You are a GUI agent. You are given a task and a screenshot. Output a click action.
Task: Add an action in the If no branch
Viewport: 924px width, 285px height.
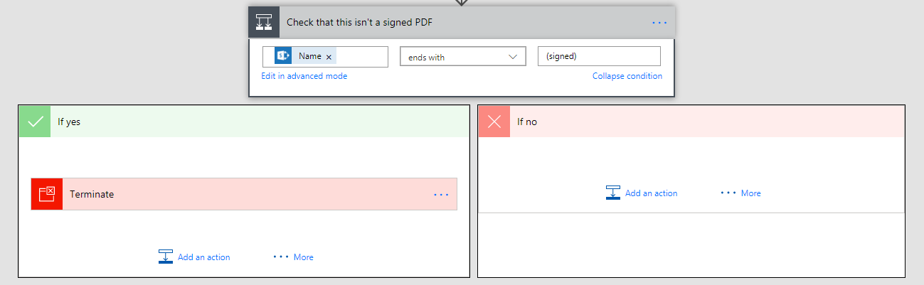tap(642, 193)
